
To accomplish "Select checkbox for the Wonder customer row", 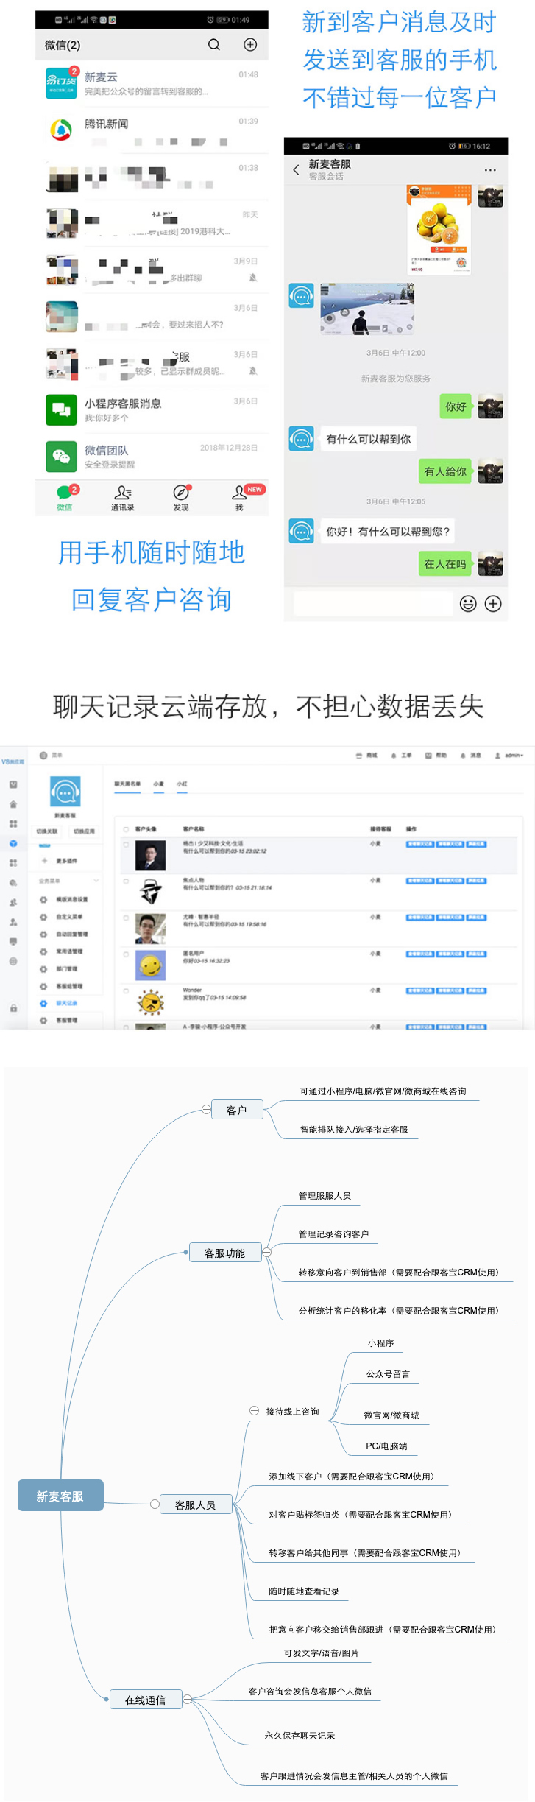I will click(x=127, y=990).
